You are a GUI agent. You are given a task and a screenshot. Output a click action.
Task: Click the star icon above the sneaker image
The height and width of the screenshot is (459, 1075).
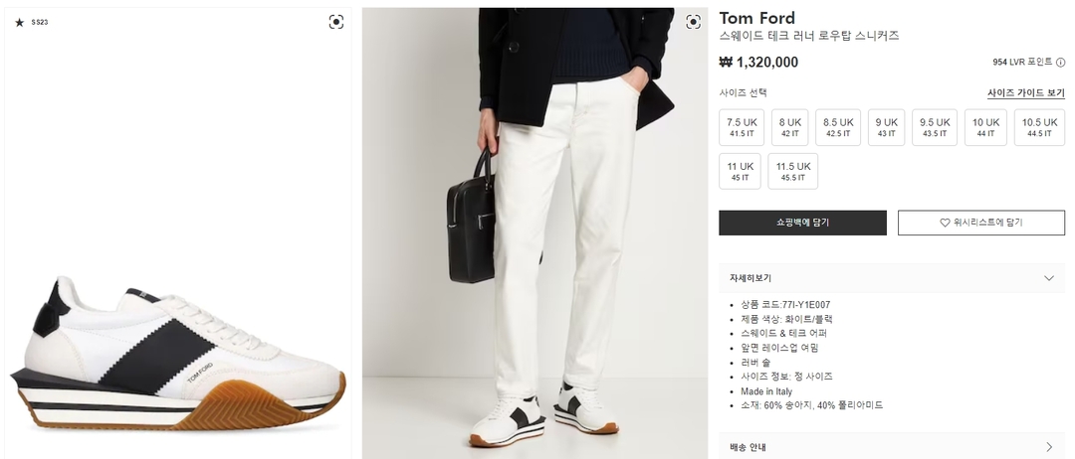pos(19,22)
